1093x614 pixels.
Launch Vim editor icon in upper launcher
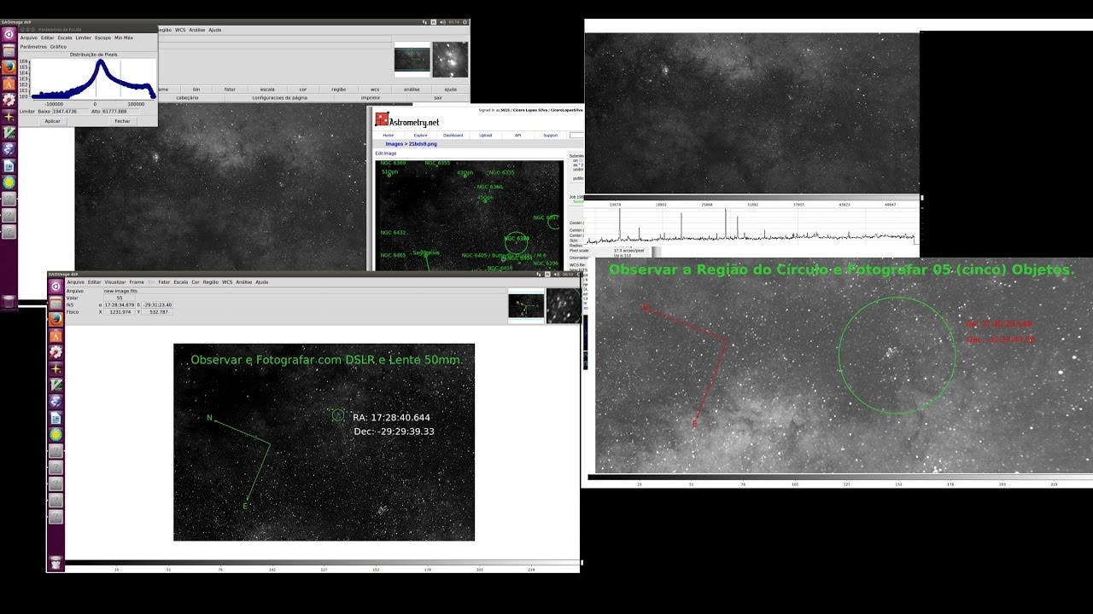9,133
